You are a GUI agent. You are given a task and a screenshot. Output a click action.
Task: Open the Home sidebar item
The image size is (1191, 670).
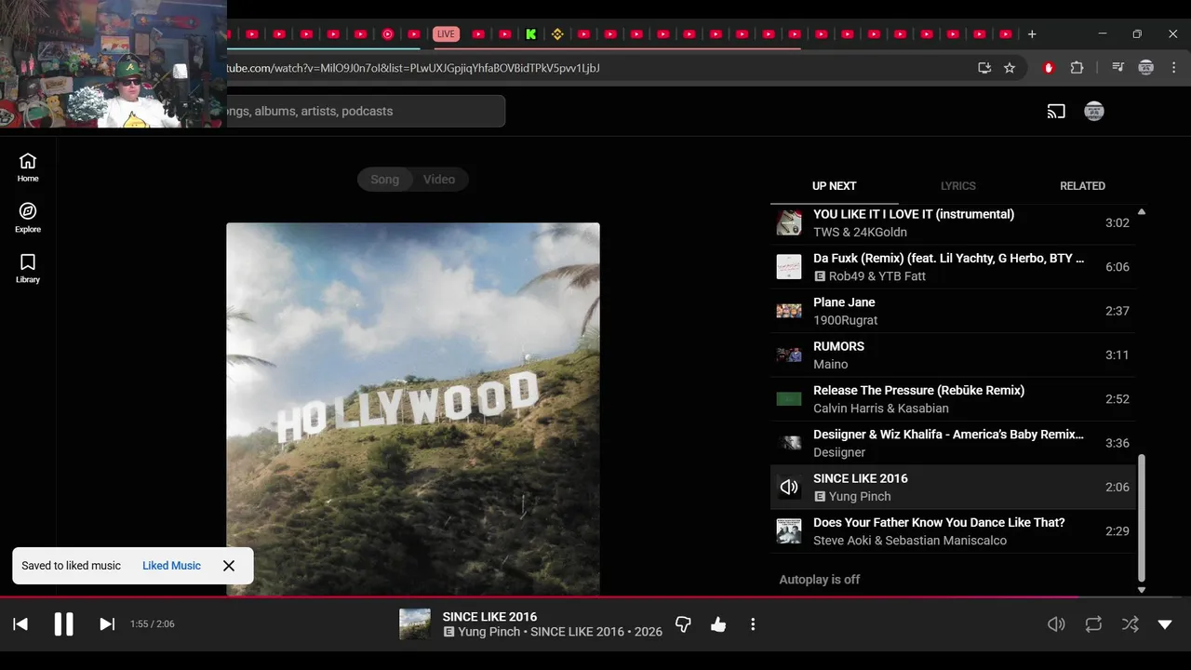(28, 167)
